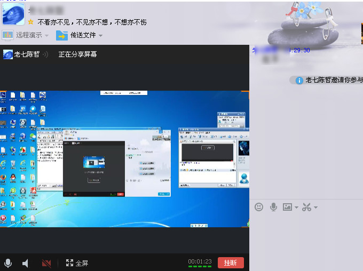Mute the microphone in screen share bar
Image resolution: width=363 pixels, height=271 pixels.
pyautogui.click(x=8, y=263)
